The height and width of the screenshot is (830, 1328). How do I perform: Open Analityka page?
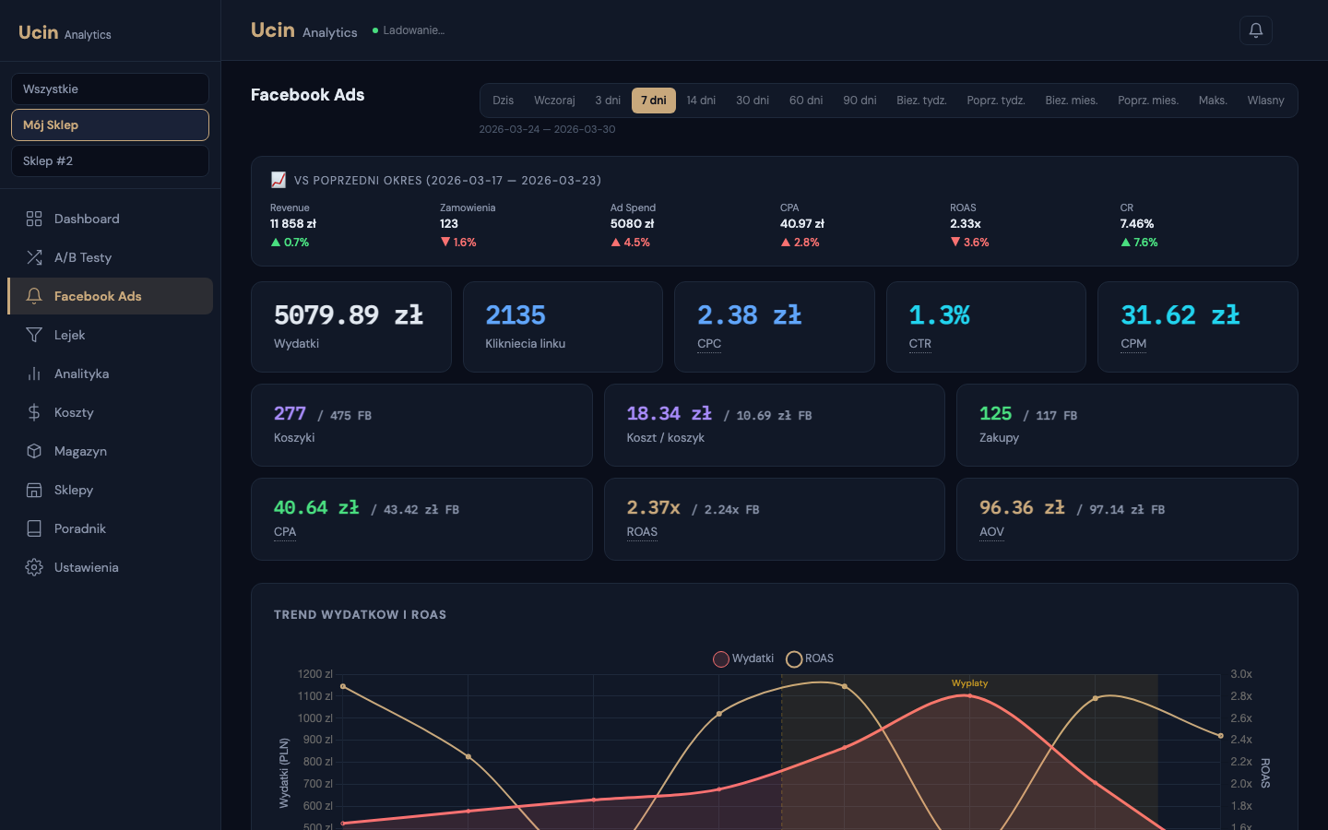(110, 373)
